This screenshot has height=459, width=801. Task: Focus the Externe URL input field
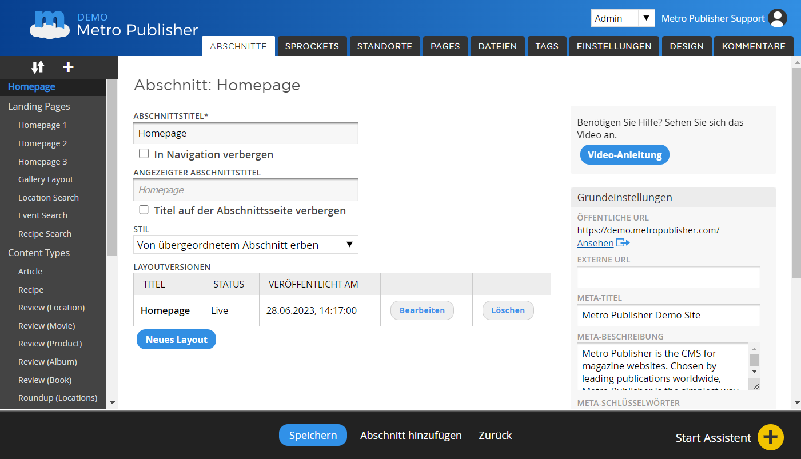point(668,277)
